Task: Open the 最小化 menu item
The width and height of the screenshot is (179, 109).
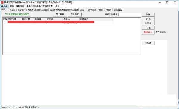Action: pos(4,6)
